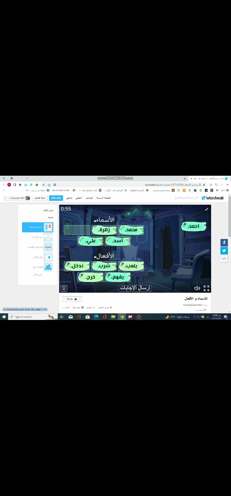Click the empty slot in الأسماء group
Image resolution: width=231 pixels, height=496 pixels.
[77, 230]
